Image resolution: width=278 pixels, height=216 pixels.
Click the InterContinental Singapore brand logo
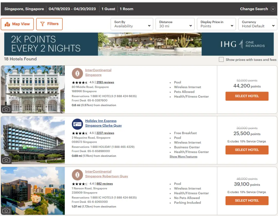click(x=77, y=73)
